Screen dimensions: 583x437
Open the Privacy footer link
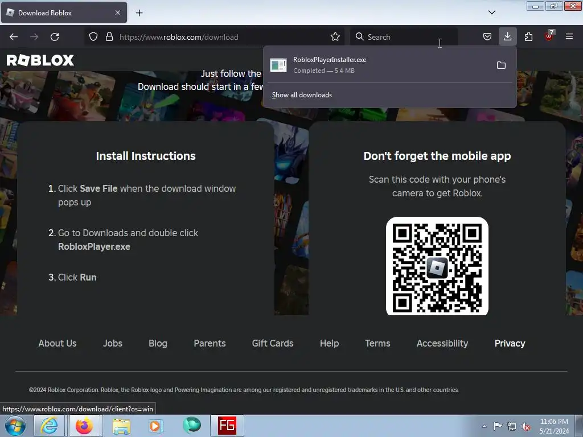tap(510, 343)
